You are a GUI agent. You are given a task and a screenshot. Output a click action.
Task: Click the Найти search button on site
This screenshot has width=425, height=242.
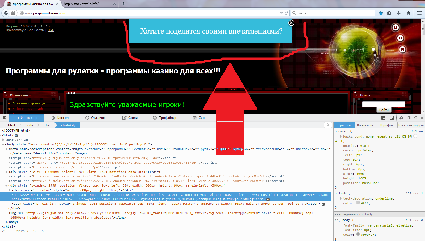tap(384, 110)
